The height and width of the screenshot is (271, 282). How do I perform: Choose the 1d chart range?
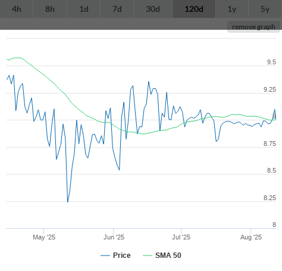click(x=84, y=9)
